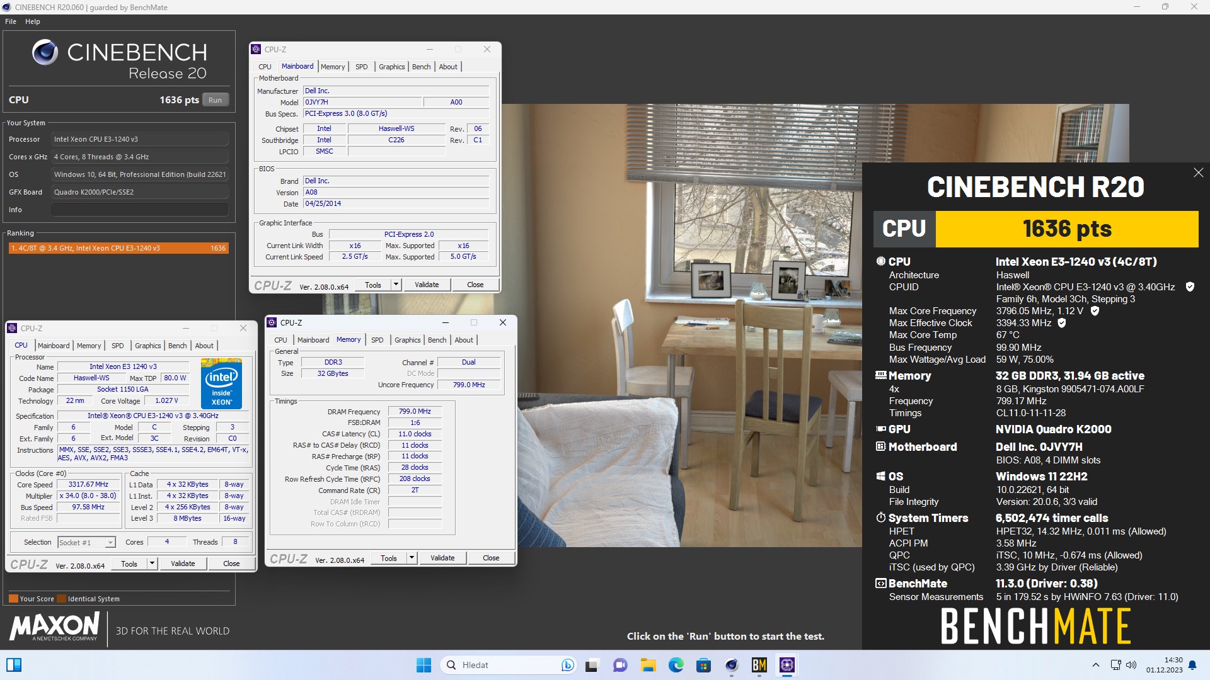Click shield icon beside Max Effective Clock
Viewport: 1210px width, 680px height.
[x=1062, y=323]
